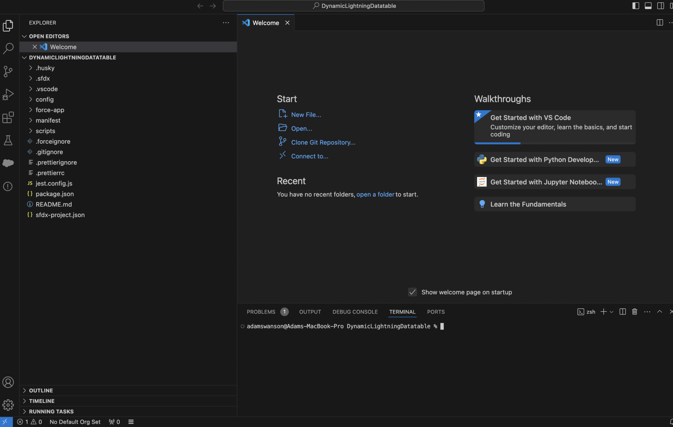Viewport: 673px width, 427px height.
Task: Switch to the OUTPUT tab
Action: tap(310, 312)
